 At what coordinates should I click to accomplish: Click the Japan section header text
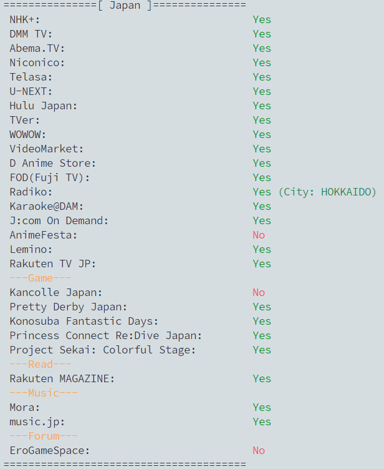coord(125,6)
